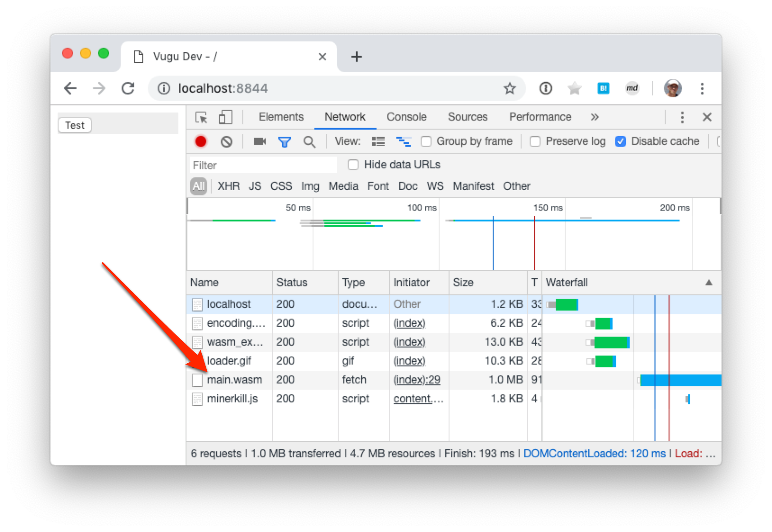Click the 150 ms mark in the timeline overview
The width and height of the screenshot is (772, 532).
(548, 208)
